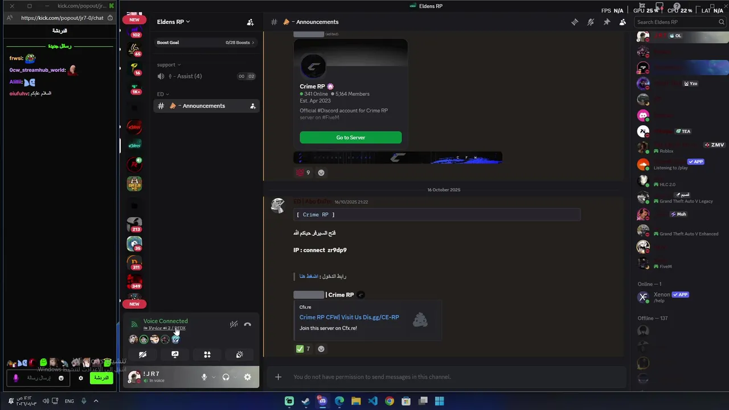Open the Boost Goal progress bar
Image resolution: width=729 pixels, height=410 pixels.
pos(206,43)
